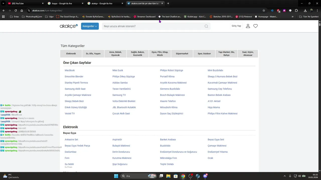Open the Photoshop&Çizim bookmark folder

click(x=32, y=17)
